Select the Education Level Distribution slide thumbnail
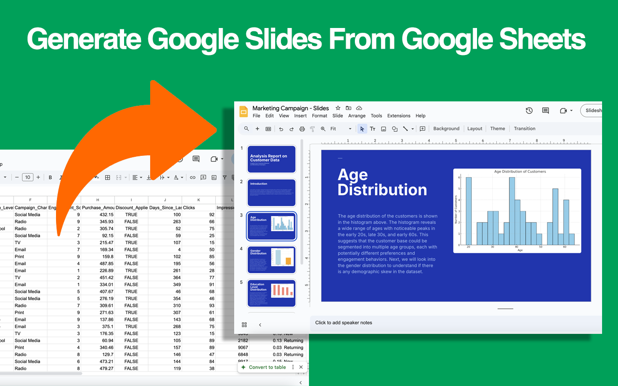618x386 pixels. click(271, 293)
